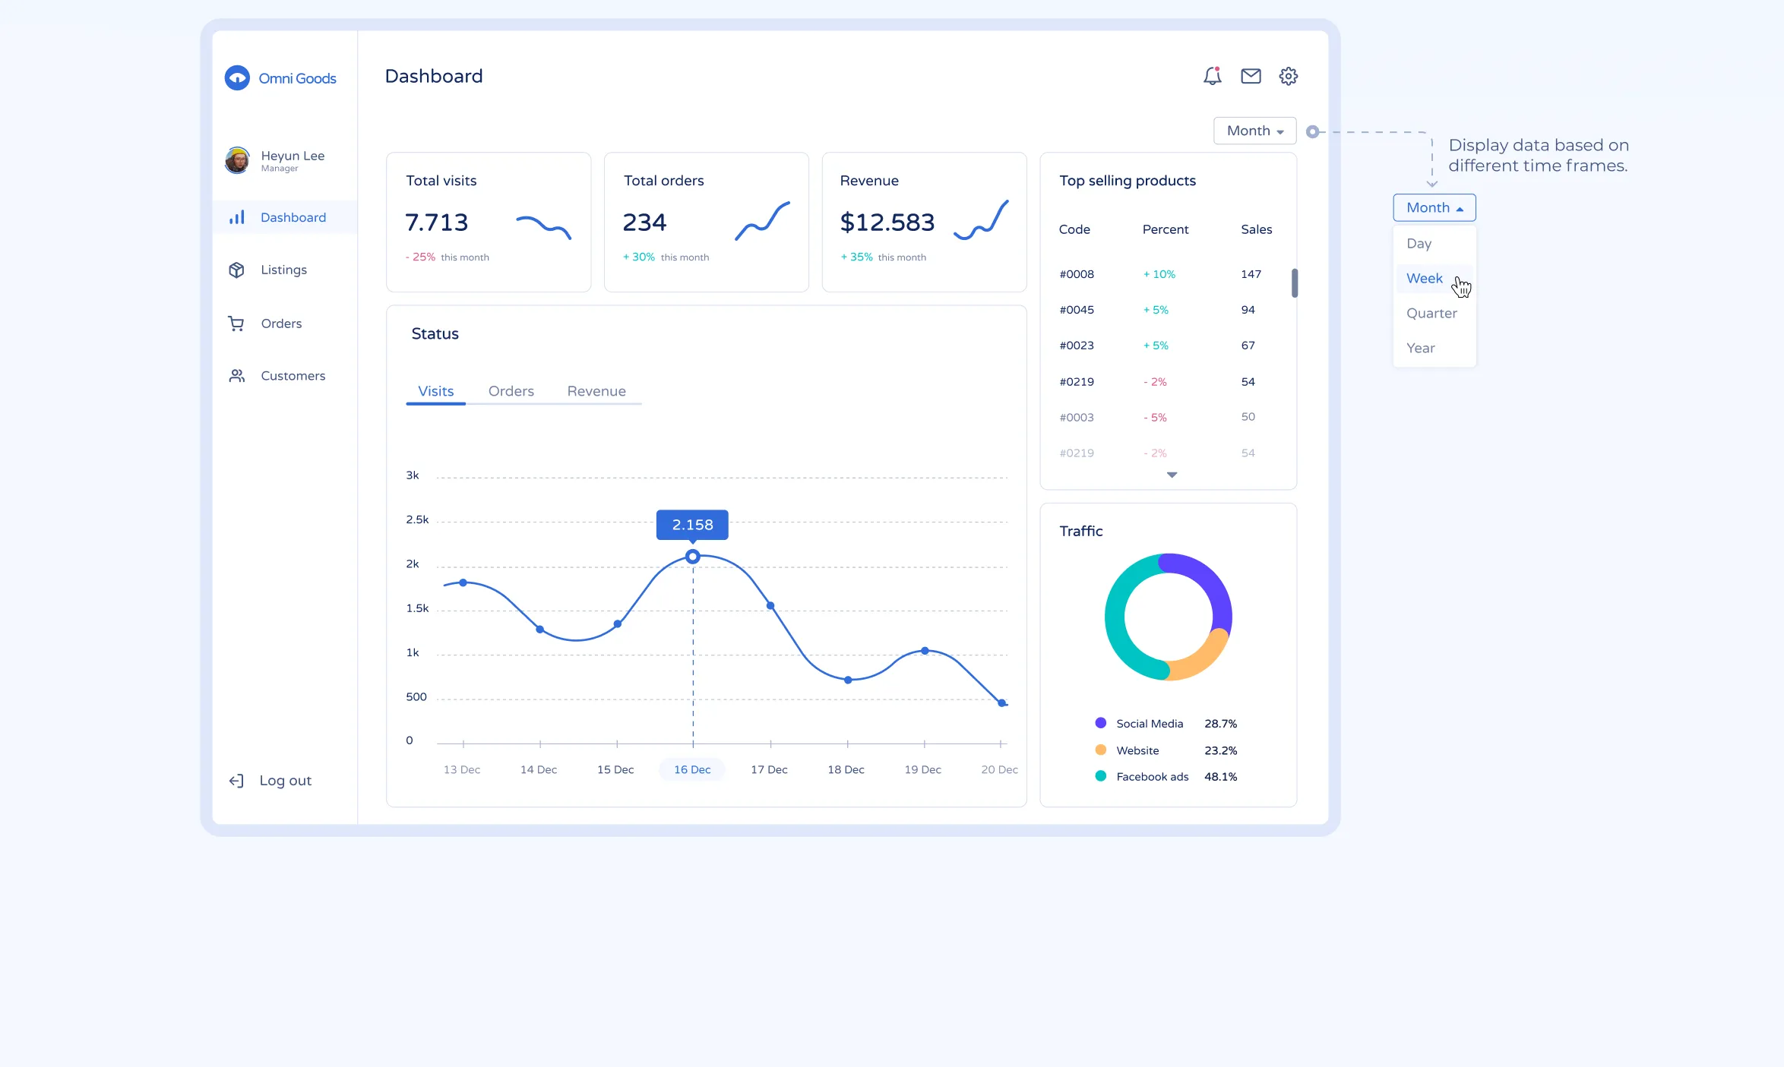Select Customers in the sidebar menu
The width and height of the screenshot is (1784, 1067).
[x=293, y=375]
